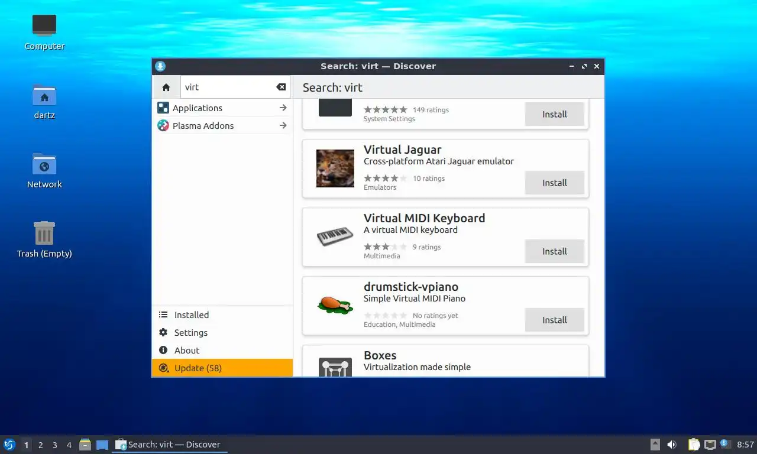Open Discover Settings
Screen dimensions: 757x454
coord(222,333)
